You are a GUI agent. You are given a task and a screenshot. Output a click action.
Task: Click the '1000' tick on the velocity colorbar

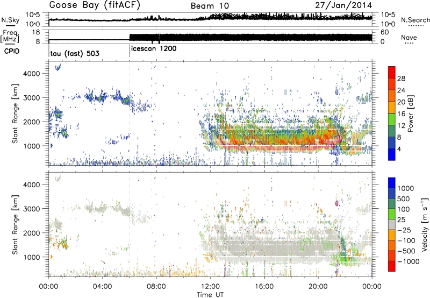[x=406, y=188]
